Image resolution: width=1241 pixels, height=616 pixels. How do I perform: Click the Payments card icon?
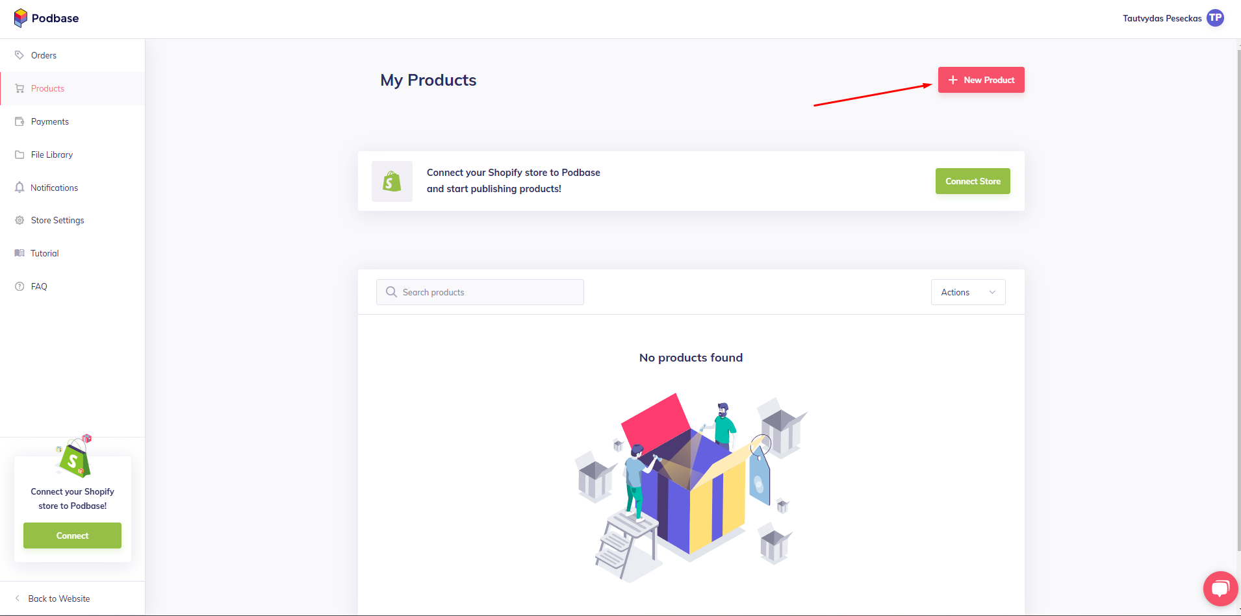[19, 121]
